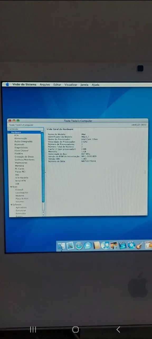Select ATA in the sidebar

click(x=16, y=135)
